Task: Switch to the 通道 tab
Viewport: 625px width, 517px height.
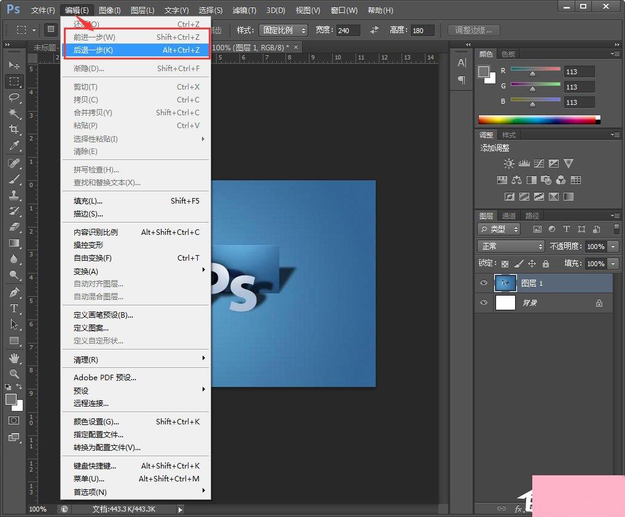Action: [508, 216]
